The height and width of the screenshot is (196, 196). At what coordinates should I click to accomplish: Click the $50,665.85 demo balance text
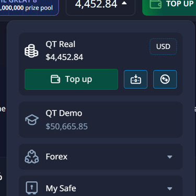pos(66,126)
